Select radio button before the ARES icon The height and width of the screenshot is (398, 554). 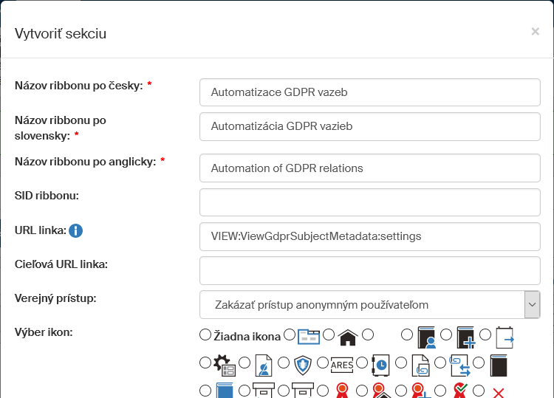322,363
